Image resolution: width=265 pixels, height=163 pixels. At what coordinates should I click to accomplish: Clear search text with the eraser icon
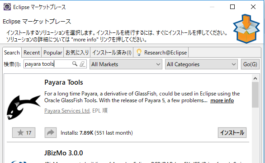pyautogui.click(x=82, y=64)
